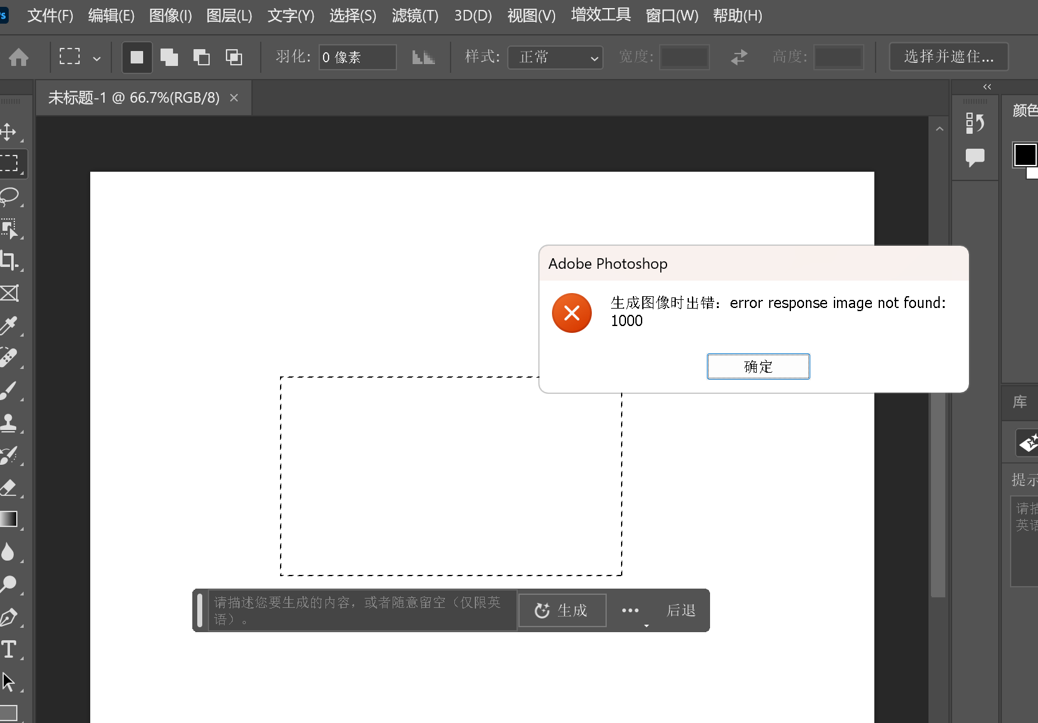Grab the contextual taskbar drag handle
The width and height of the screenshot is (1038, 723).
[x=200, y=610]
